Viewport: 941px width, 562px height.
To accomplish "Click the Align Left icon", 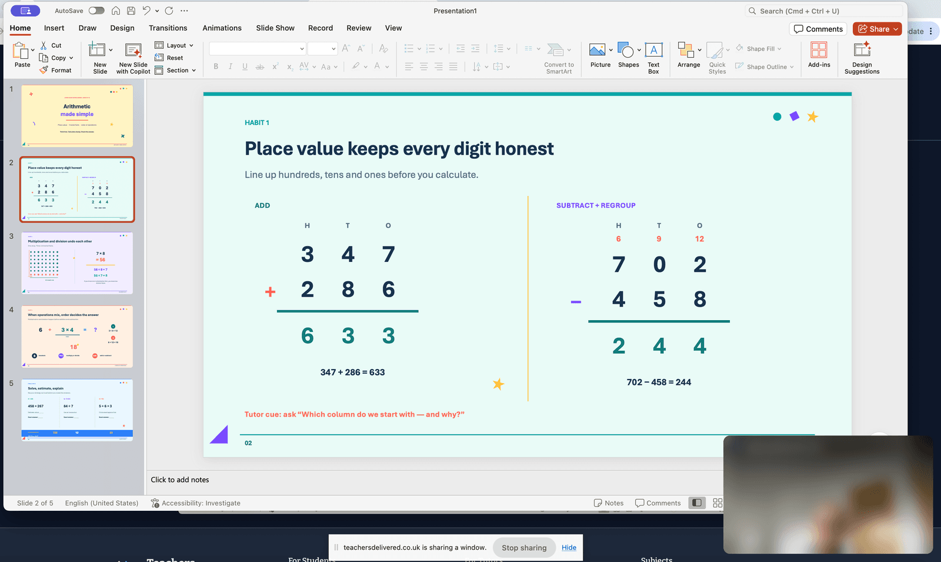I will click(x=409, y=66).
